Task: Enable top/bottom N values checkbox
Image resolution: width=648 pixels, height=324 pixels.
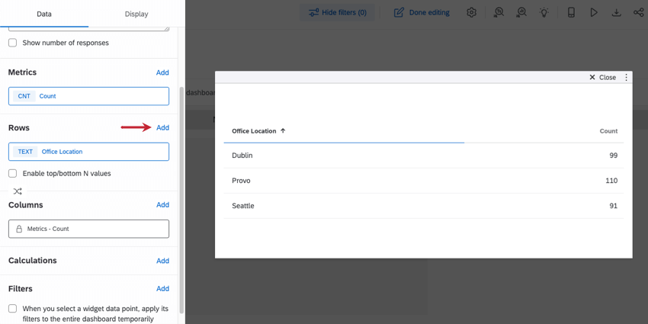Action: click(13, 174)
